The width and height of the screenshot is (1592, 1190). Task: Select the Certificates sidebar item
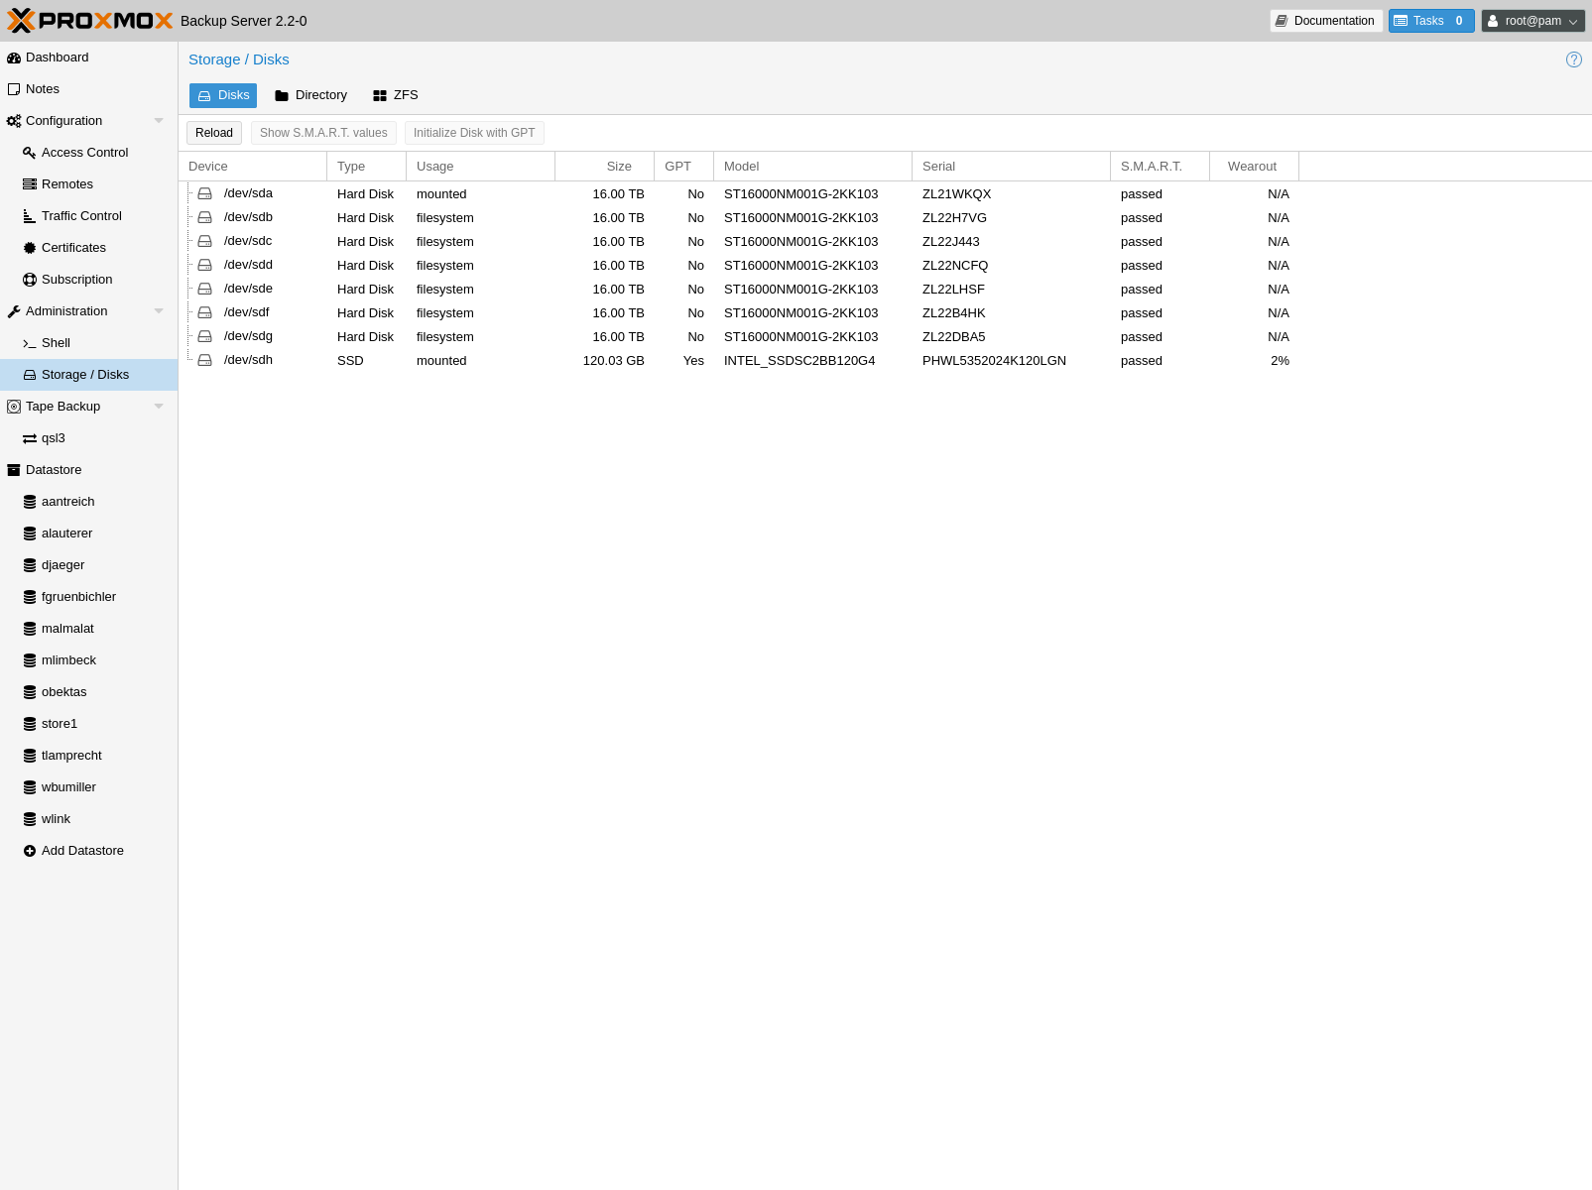(x=73, y=248)
